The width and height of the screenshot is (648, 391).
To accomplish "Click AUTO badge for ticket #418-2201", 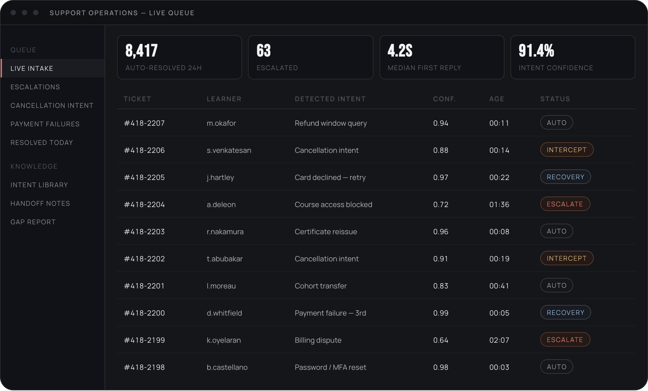I will (557, 285).
